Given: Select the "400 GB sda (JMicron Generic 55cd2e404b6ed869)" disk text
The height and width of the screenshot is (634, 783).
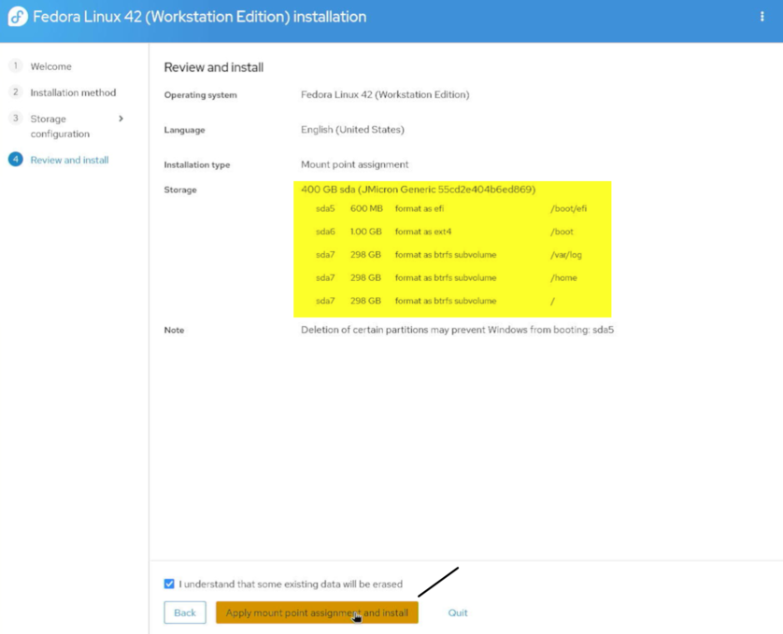Looking at the screenshot, I should [x=418, y=190].
